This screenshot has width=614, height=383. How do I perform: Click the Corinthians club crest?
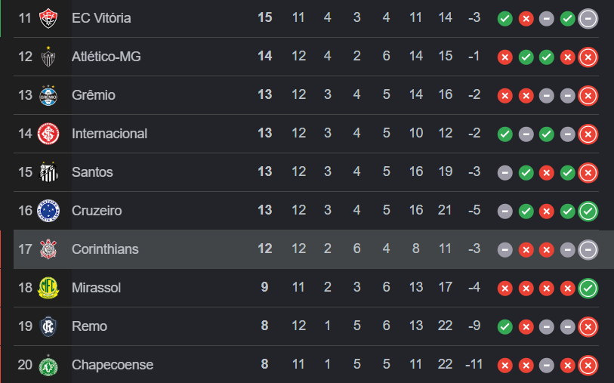pyautogui.click(x=48, y=249)
